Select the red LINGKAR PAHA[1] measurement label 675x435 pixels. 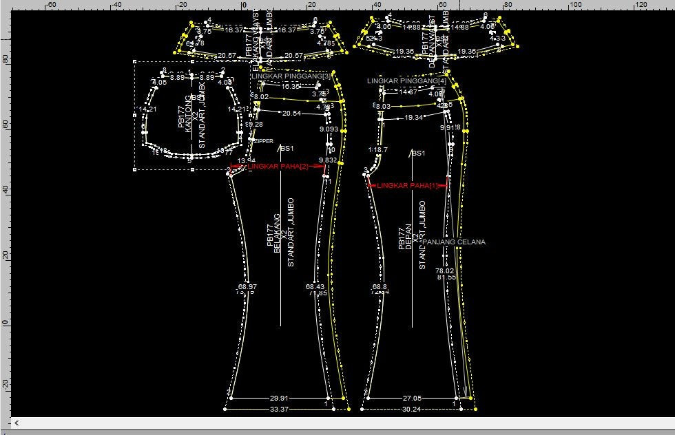408,186
